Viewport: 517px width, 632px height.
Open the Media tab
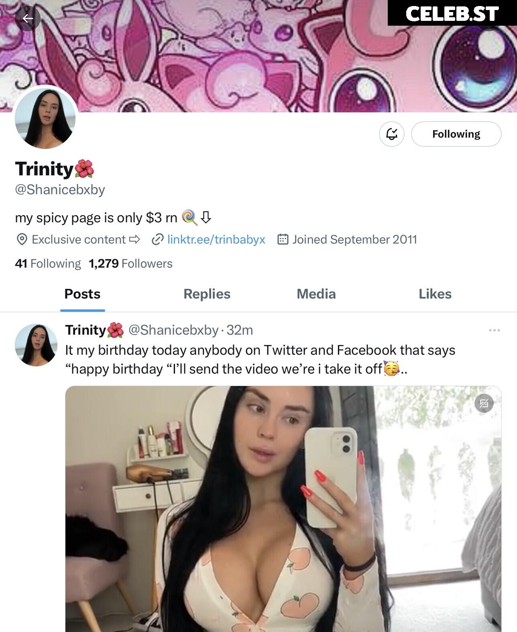316,294
